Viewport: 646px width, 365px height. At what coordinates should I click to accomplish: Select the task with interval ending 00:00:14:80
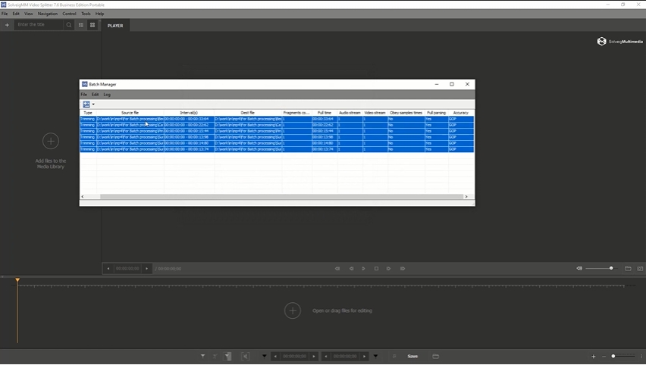[x=277, y=143]
